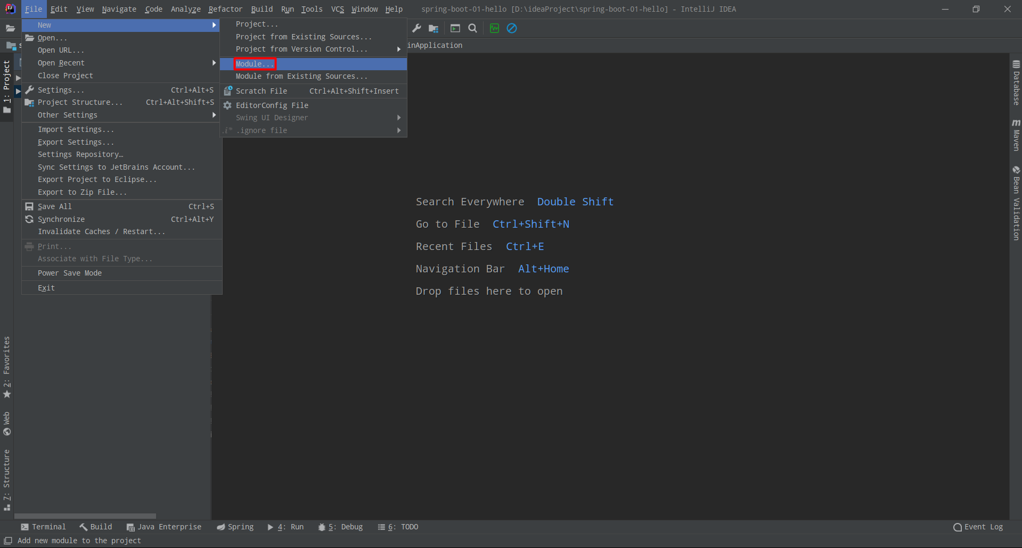1022x548 pixels.
Task: Open the 4: Run tool window
Action: (285, 527)
